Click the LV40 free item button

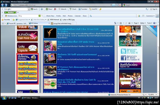tap(27, 64)
